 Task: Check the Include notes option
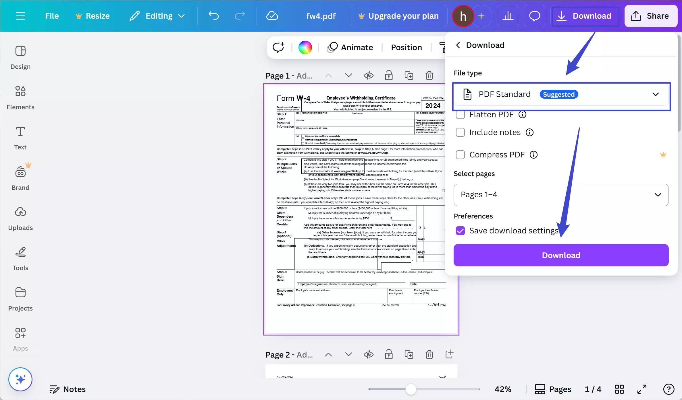coord(460,132)
